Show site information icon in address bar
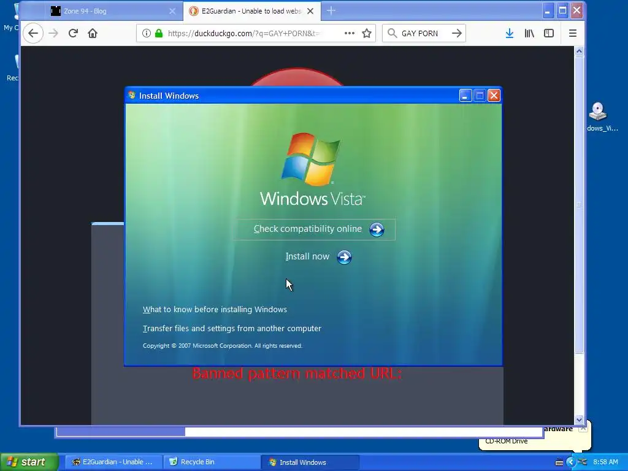The height and width of the screenshot is (471, 628). pos(147,33)
